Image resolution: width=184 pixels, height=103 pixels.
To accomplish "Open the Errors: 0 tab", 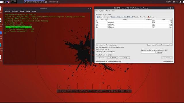I will (x=152, y=17).
